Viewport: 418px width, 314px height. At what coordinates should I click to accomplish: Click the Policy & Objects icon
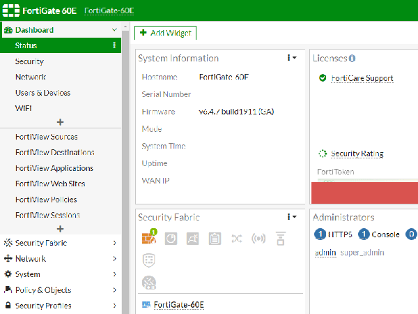click(x=8, y=290)
